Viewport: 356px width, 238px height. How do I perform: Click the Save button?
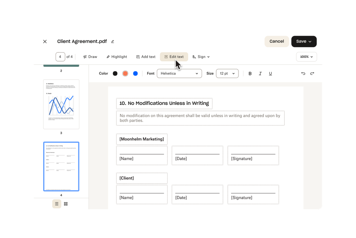304,41
